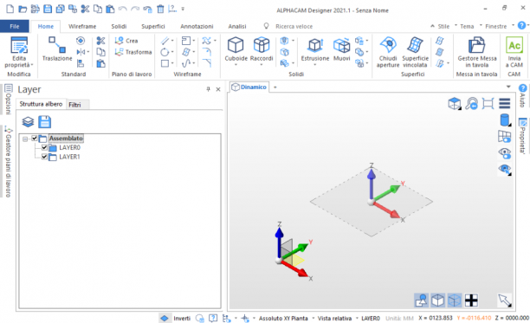Click the blue help question mark icon
Viewport: 530px width, 323px height.
(x=521, y=25)
